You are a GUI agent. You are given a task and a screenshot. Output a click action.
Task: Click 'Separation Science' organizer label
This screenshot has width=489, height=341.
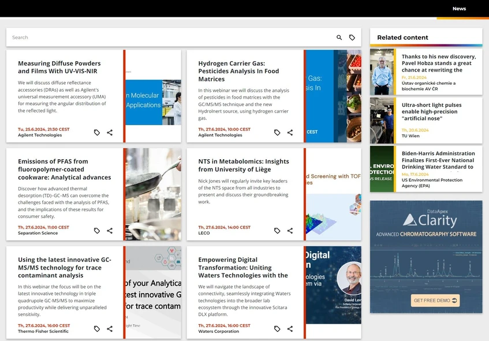point(38,233)
